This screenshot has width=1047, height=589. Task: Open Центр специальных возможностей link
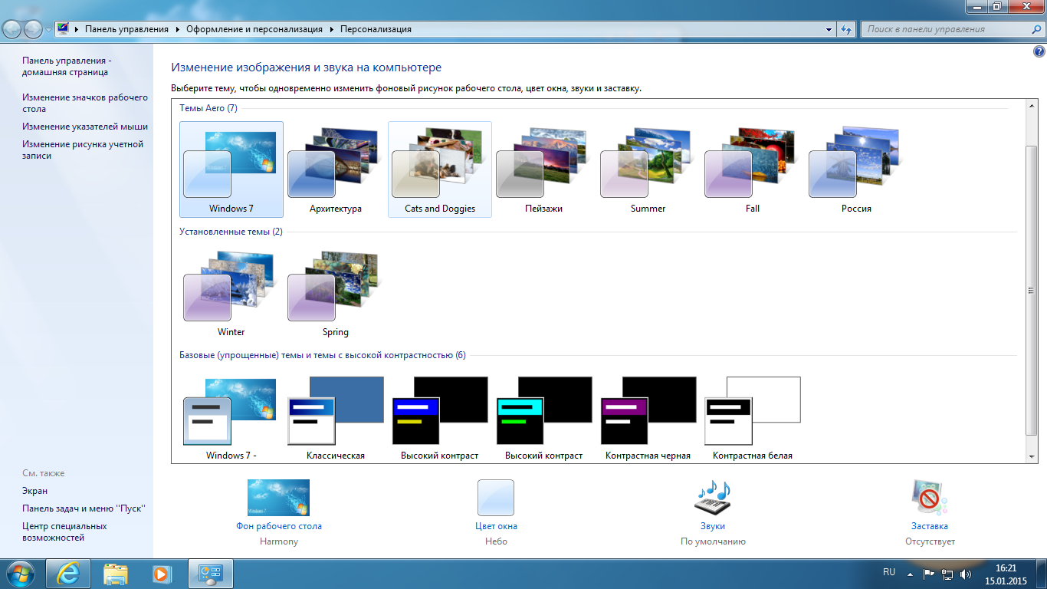(x=64, y=531)
